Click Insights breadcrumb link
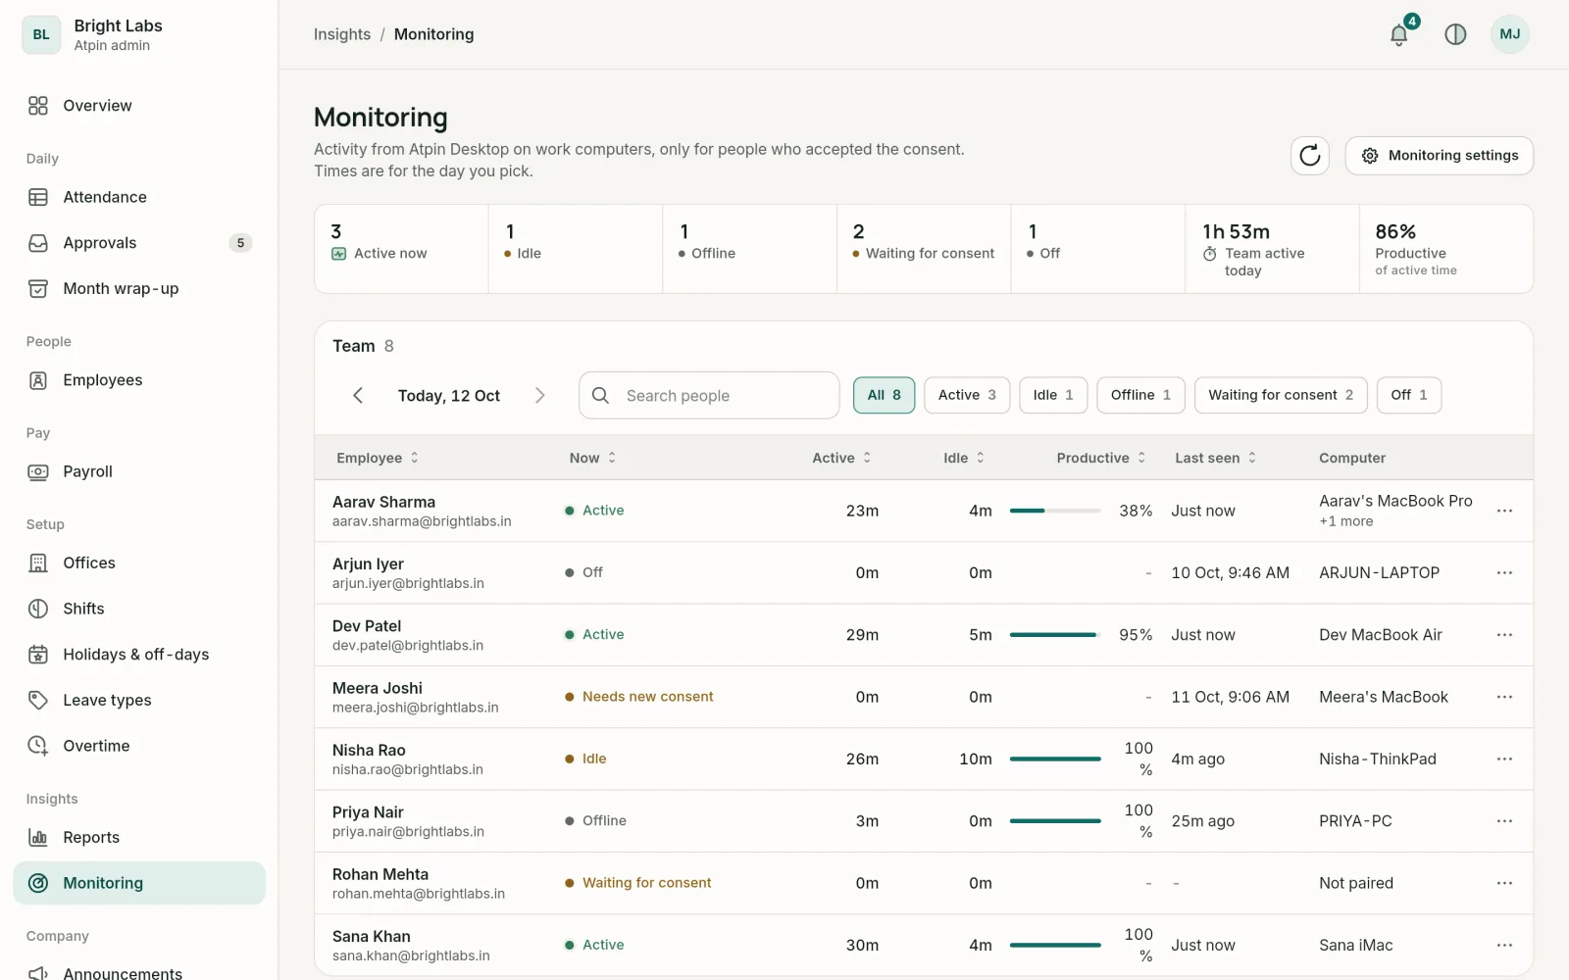This screenshot has width=1569, height=980. 342,34
